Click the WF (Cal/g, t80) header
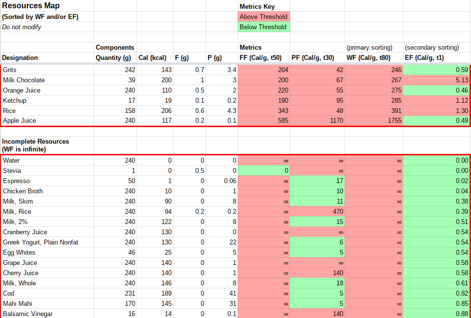This screenshot has width=471, height=318. point(368,57)
